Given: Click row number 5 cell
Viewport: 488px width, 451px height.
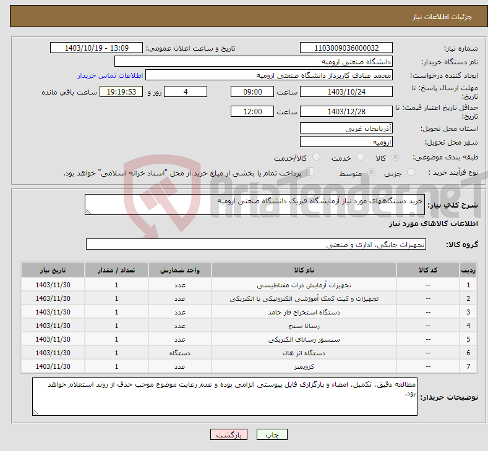Looking at the screenshot, I should [x=468, y=339].
